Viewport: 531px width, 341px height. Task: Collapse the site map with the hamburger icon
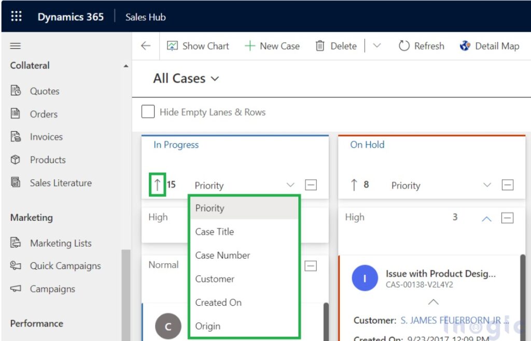(x=15, y=46)
